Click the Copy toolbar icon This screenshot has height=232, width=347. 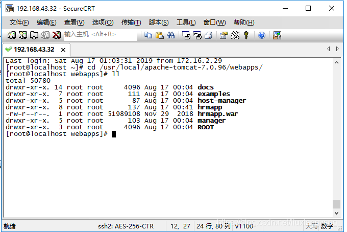tap(148, 35)
